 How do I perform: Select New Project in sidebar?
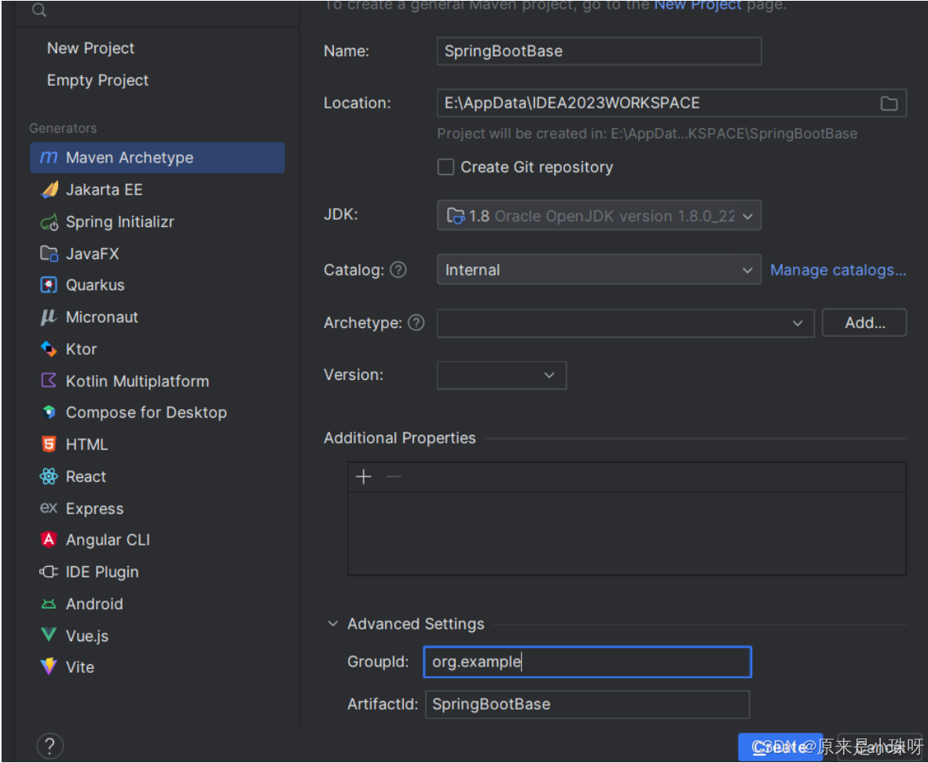pyautogui.click(x=90, y=49)
